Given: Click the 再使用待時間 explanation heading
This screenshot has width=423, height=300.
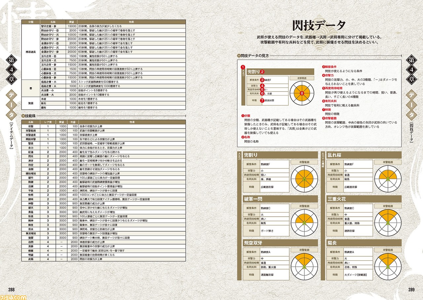Looking at the screenshot, I should [333, 88].
